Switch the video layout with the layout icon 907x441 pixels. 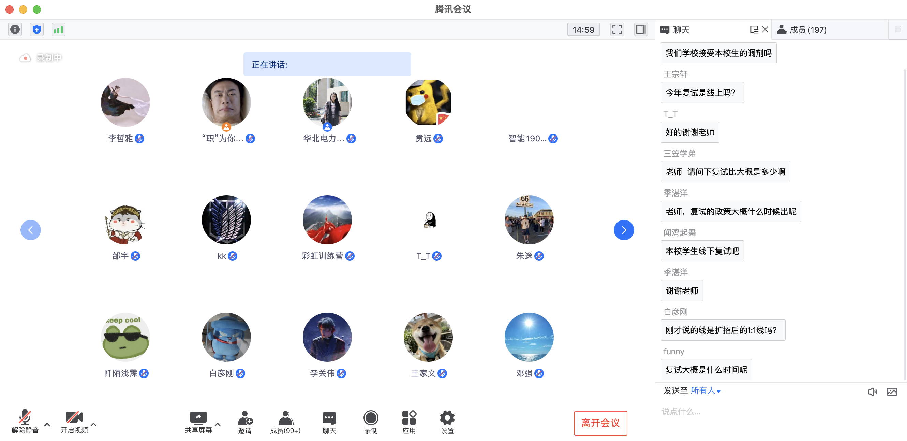[641, 29]
